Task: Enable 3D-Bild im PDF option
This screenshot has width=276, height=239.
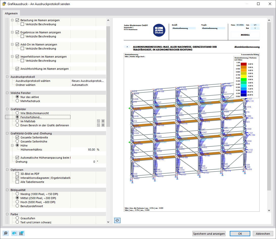Action: tap(17, 174)
